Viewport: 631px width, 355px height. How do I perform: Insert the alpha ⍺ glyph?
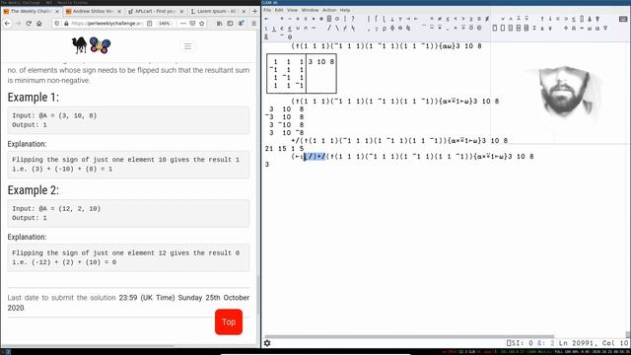tap(597, 29)
